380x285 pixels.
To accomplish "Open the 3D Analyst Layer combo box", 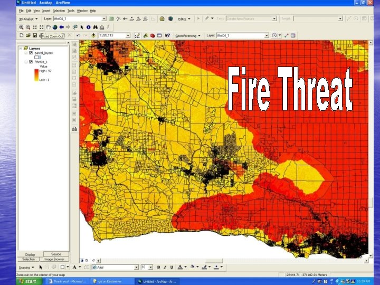I will 80,18.
